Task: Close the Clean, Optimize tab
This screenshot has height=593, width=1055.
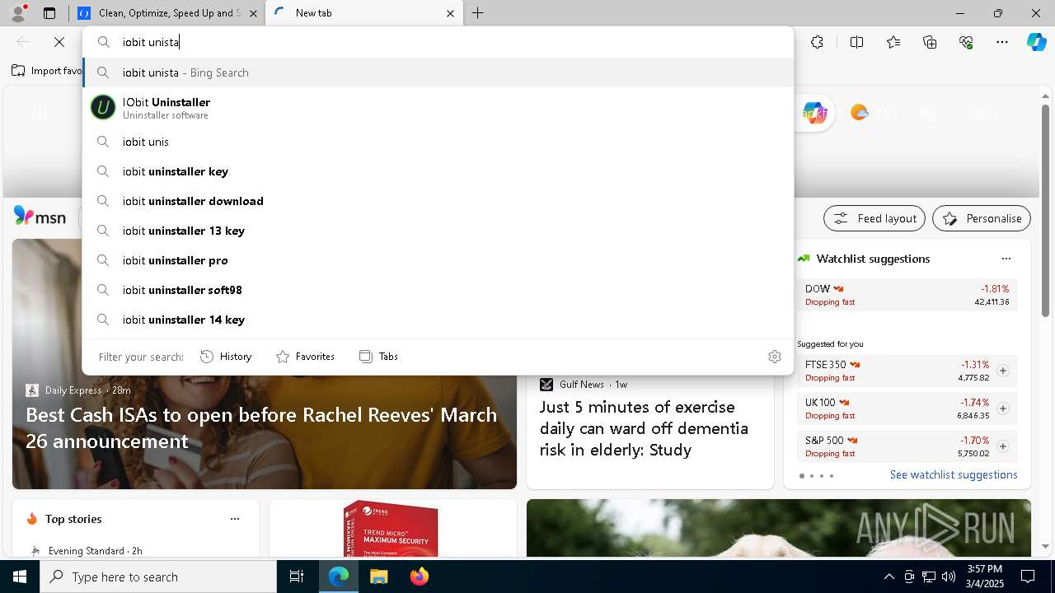Action: click(x=253, y=13)
